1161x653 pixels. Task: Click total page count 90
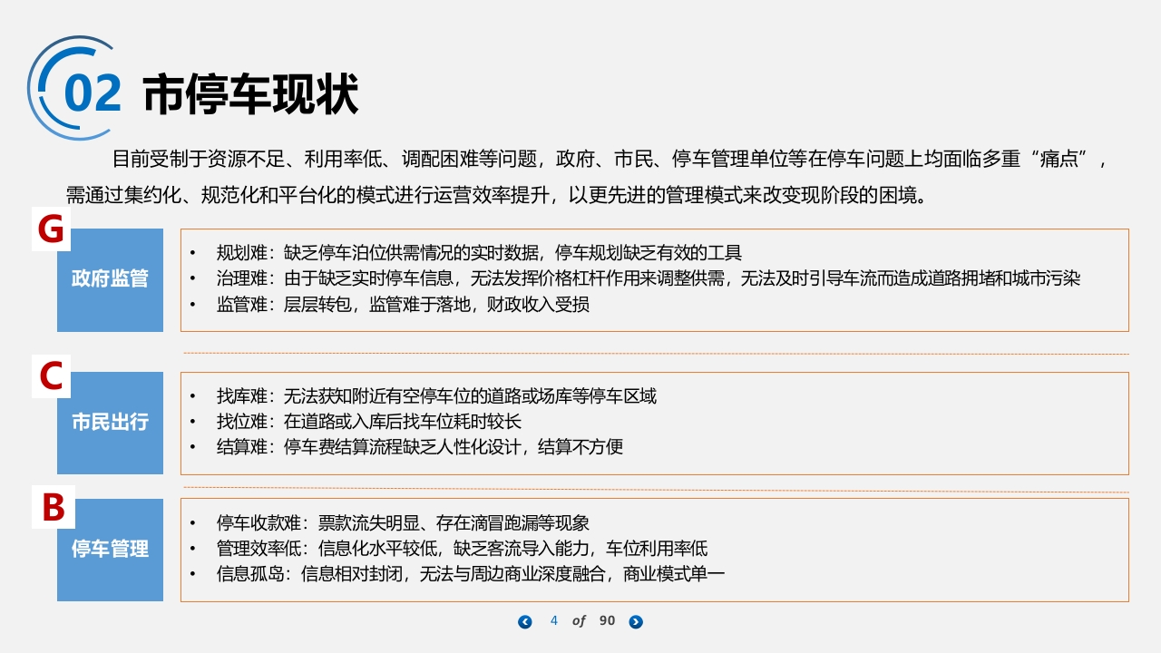pyautogui.click(x=608, y=620)
